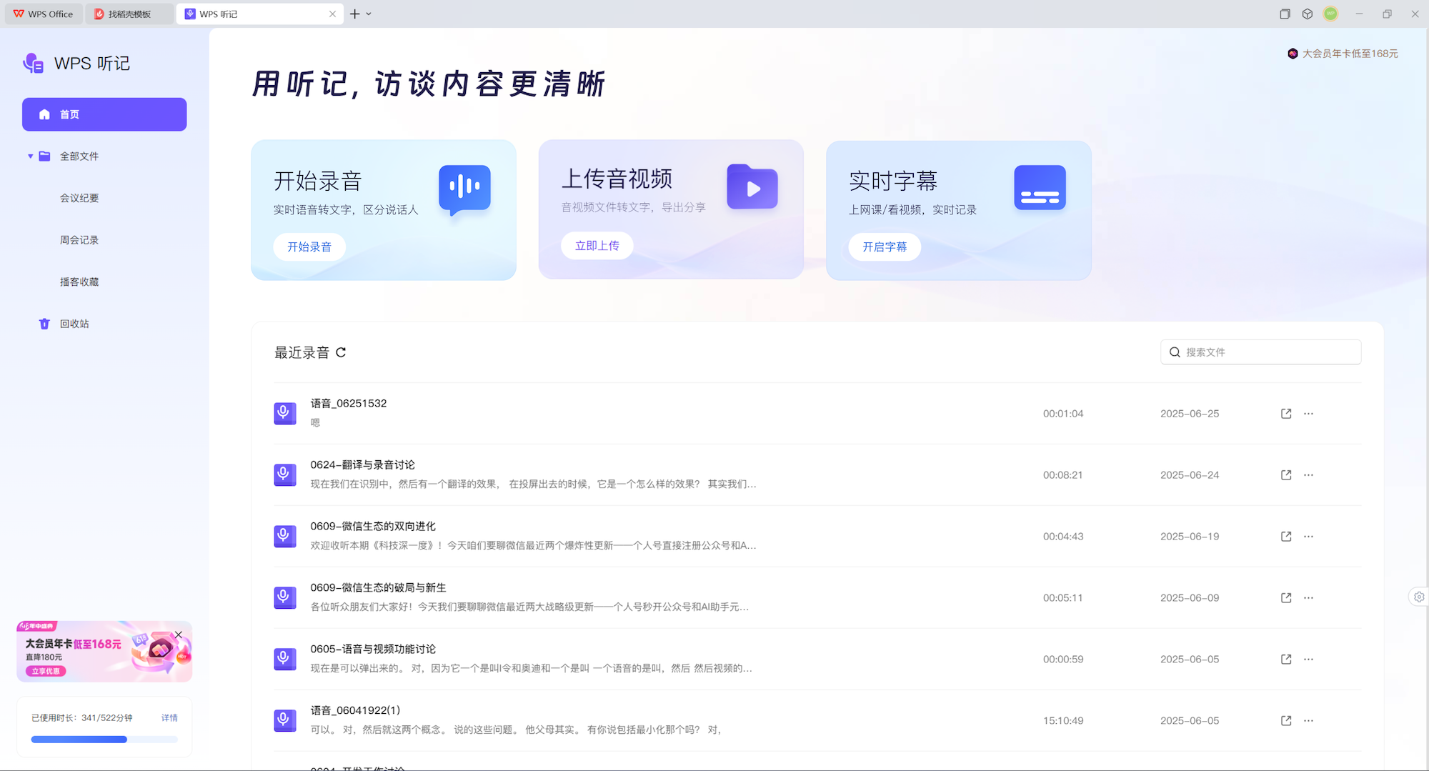Open more options for 语音_06041922(1)

point(1308,721)
